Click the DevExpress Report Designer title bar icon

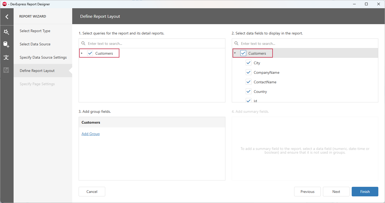4,4
